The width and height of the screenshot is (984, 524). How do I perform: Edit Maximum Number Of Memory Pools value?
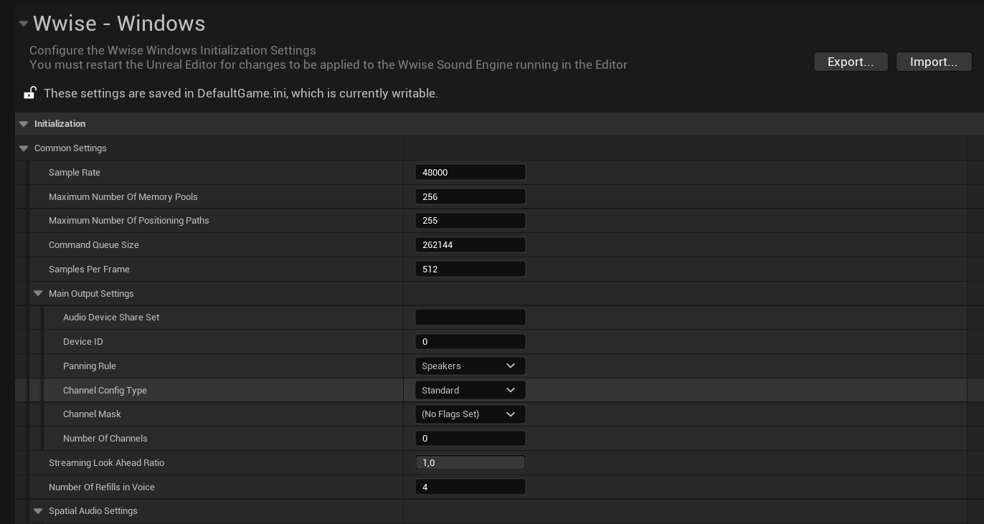coord(470,196)
